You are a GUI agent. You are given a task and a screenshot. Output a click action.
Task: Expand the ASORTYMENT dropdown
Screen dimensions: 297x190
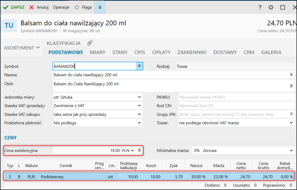point(22,48)
